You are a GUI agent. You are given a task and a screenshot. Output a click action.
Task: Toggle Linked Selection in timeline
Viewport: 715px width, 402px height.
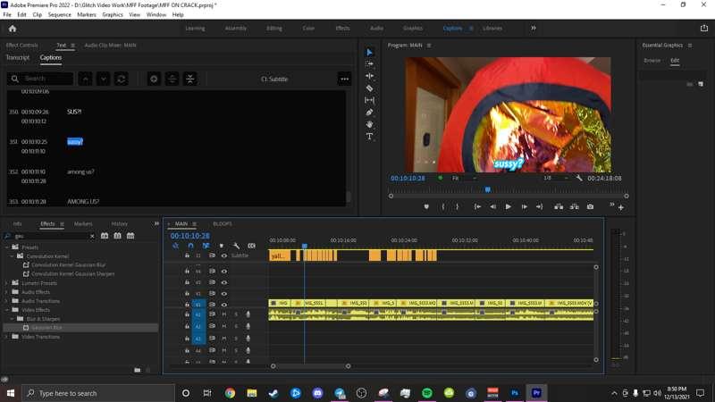coord(206,246)
